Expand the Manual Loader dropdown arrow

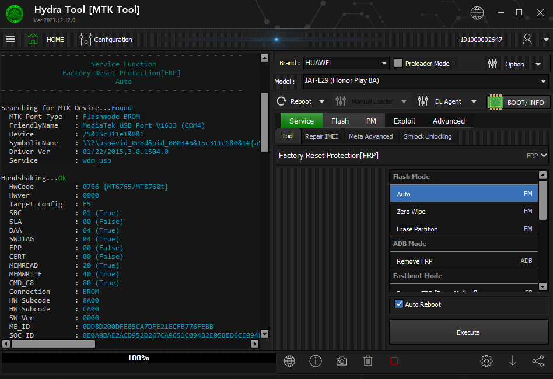pyautogui.click(x=404, y=101)
